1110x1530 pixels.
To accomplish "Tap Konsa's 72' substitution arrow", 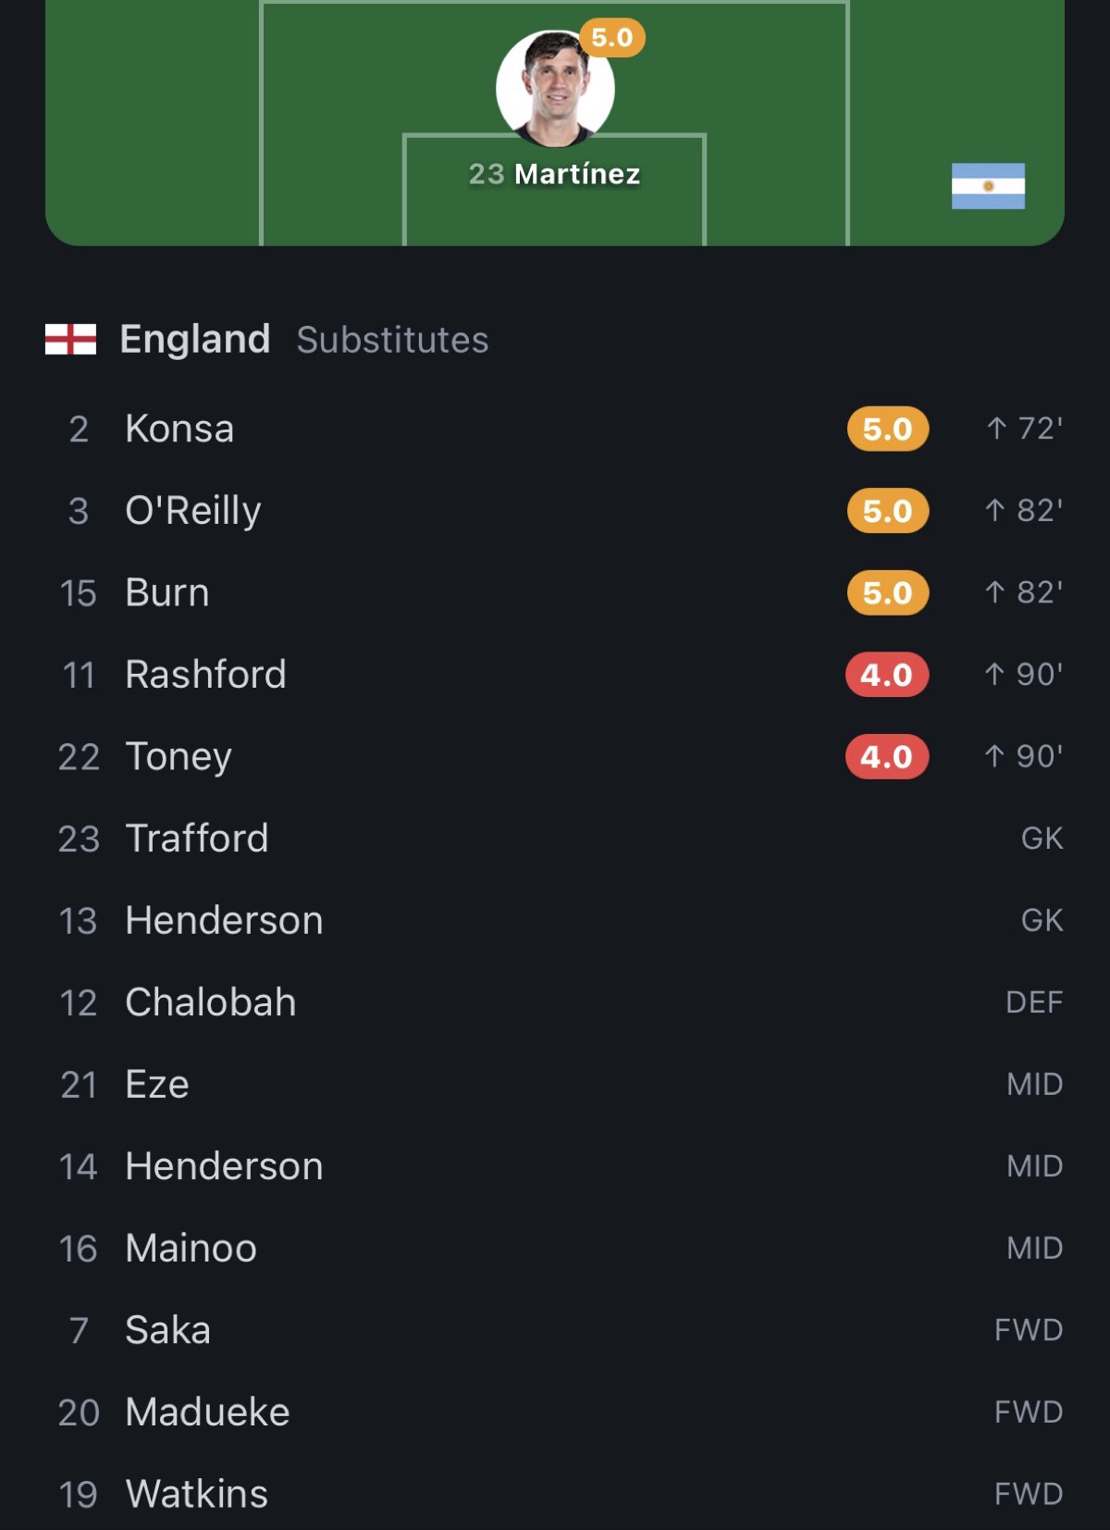I will (995, 429).
